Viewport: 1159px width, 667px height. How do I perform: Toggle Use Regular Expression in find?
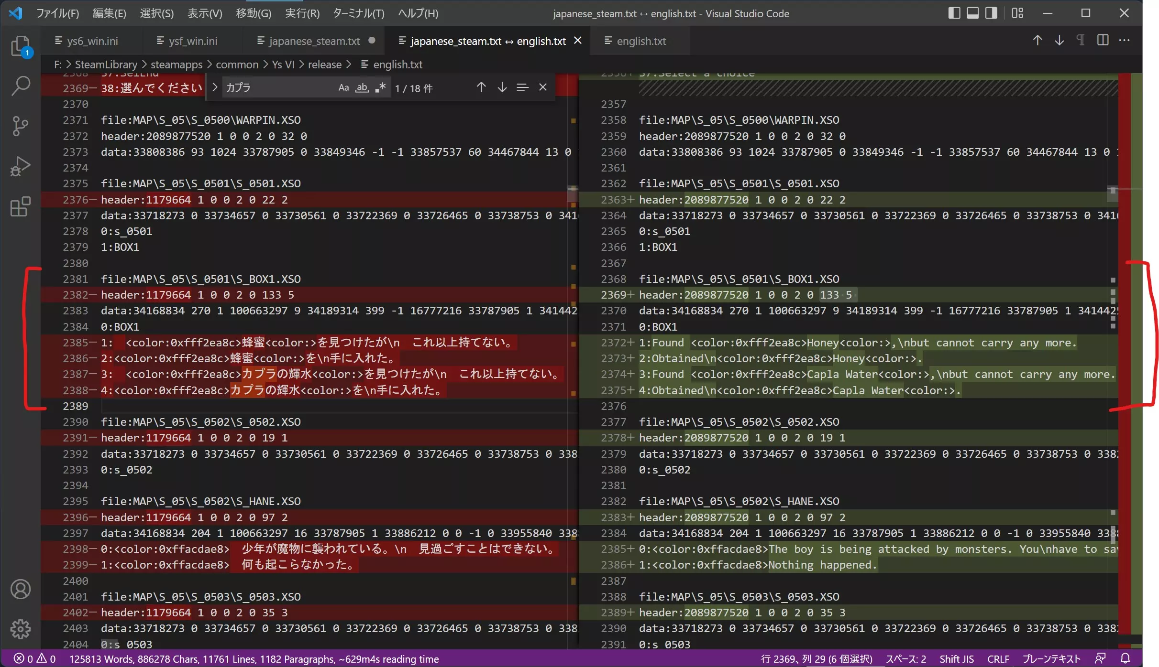tap(380, 87)
